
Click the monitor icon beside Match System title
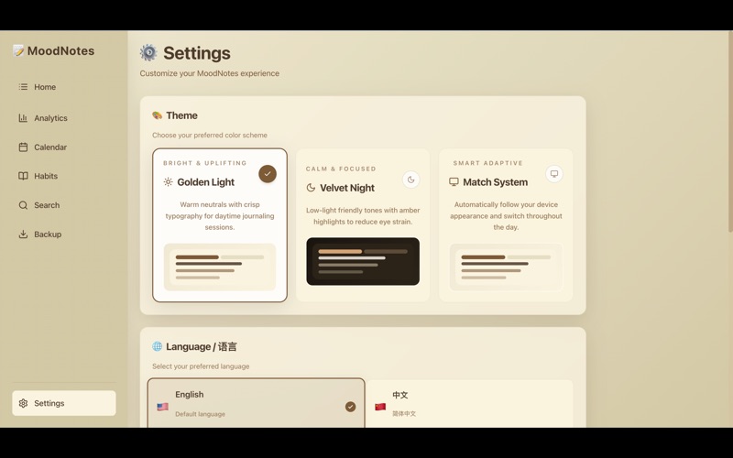(454, 181)
